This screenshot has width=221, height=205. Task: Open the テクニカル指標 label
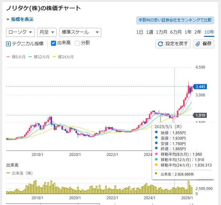click(x=28, y=44)
